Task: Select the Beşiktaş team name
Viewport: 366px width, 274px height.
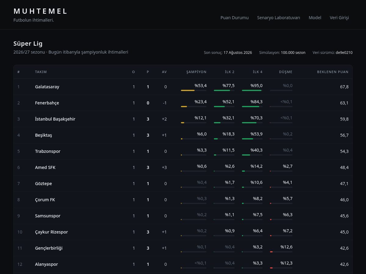Action: [44, 135]
